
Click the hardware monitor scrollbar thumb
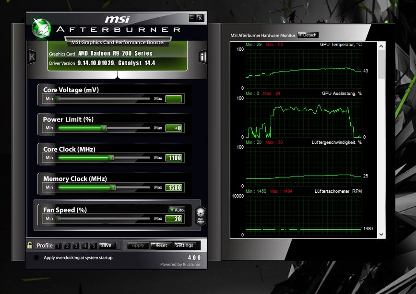point(381,64)
